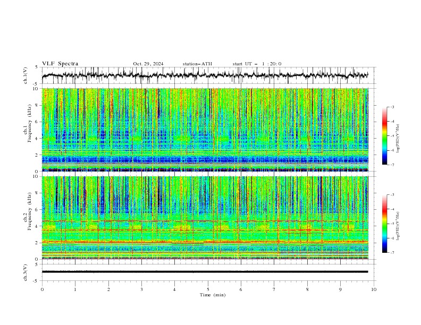
Task: Click the "ch.3(V)" axis label
Action: 26,272
